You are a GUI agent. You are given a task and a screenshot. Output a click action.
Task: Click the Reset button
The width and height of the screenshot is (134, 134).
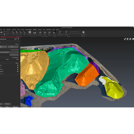coord(8,104)
